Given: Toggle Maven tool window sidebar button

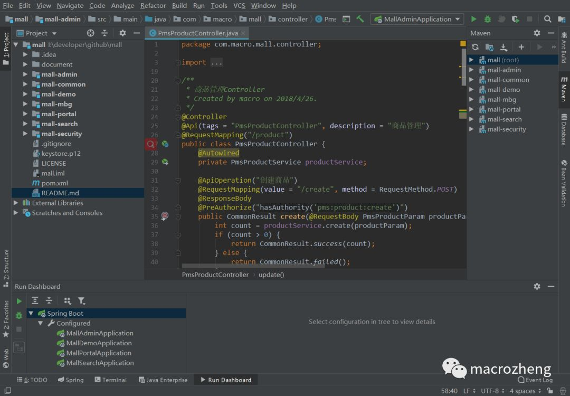Looking at the screenshot, I should point(564,89).
